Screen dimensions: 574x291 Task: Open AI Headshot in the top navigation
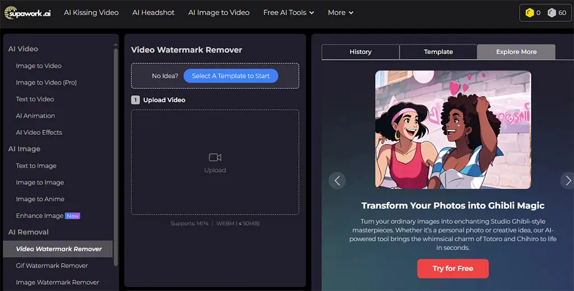[154, 13]
